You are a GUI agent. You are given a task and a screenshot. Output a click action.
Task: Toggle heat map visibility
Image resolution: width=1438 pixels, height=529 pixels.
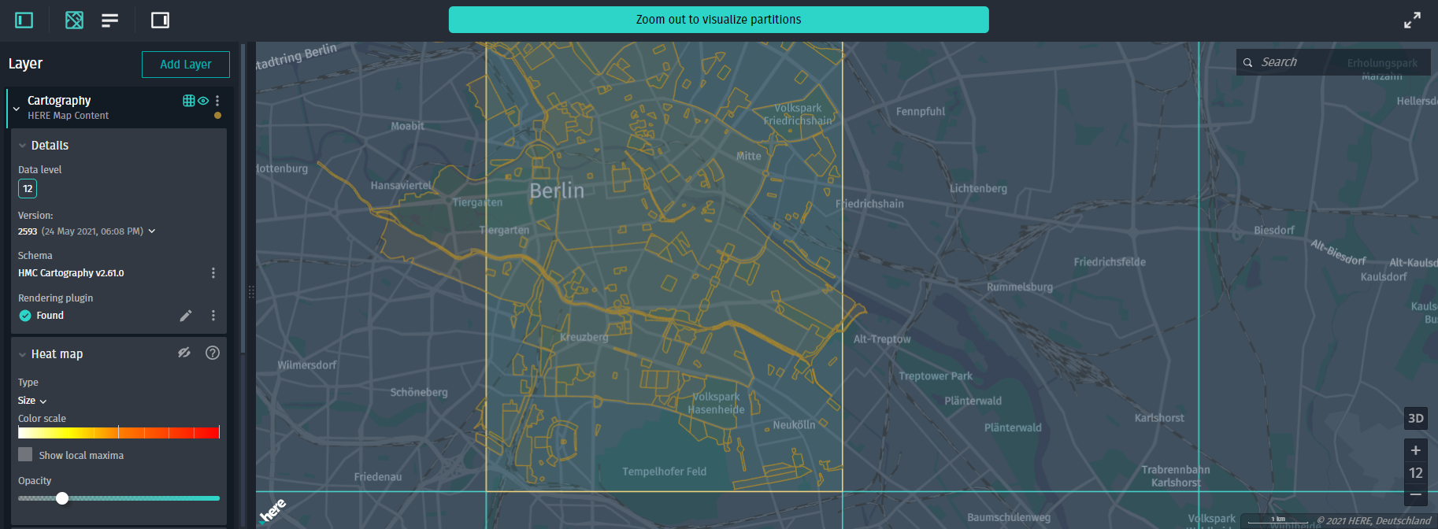[x=184, y=353]
